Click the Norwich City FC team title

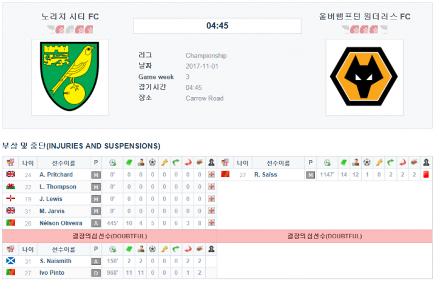point(70,16)
